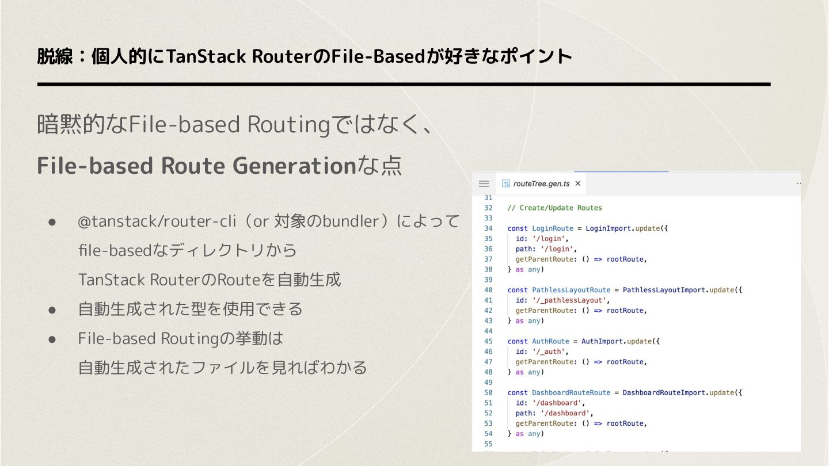829x466 pixels.
Task: Click the TS file icon on the tab
Action: click(506, 184)
